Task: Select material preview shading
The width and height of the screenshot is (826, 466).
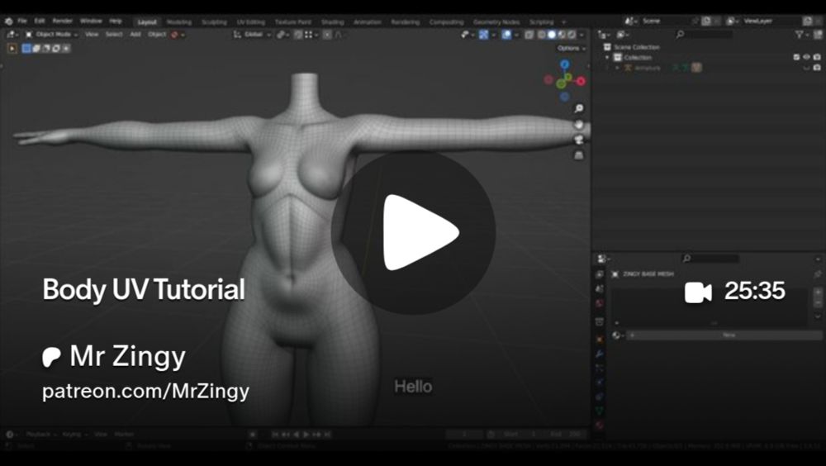Action: point(562,35)
